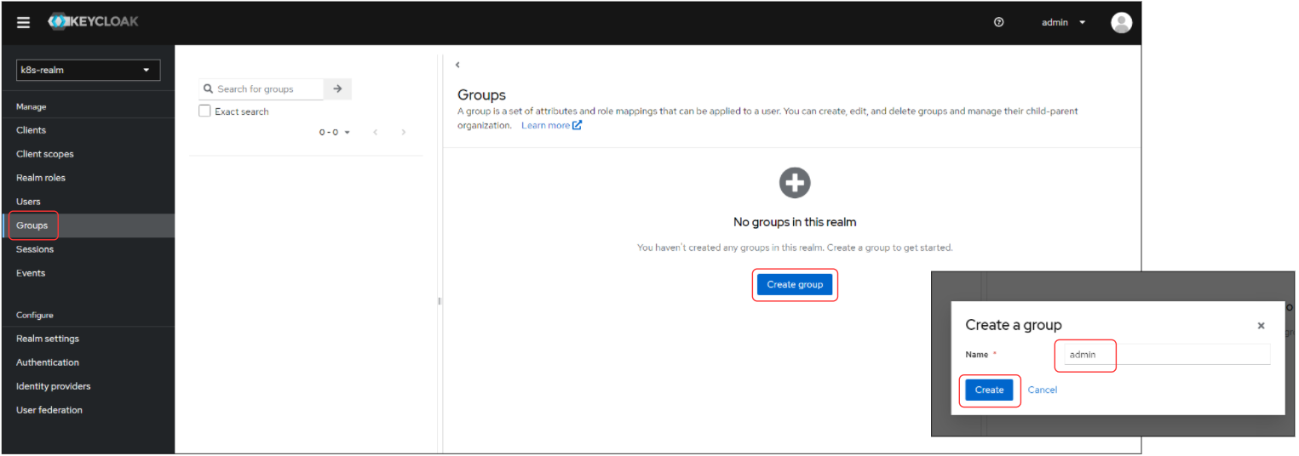This screenshot has width=1299, height=456.
Task: Click the Configure section label
Action: click(x=35, y=316)
